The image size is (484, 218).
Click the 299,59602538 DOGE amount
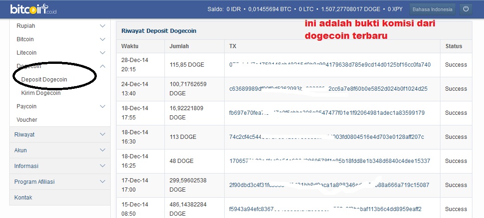point(188,185)
